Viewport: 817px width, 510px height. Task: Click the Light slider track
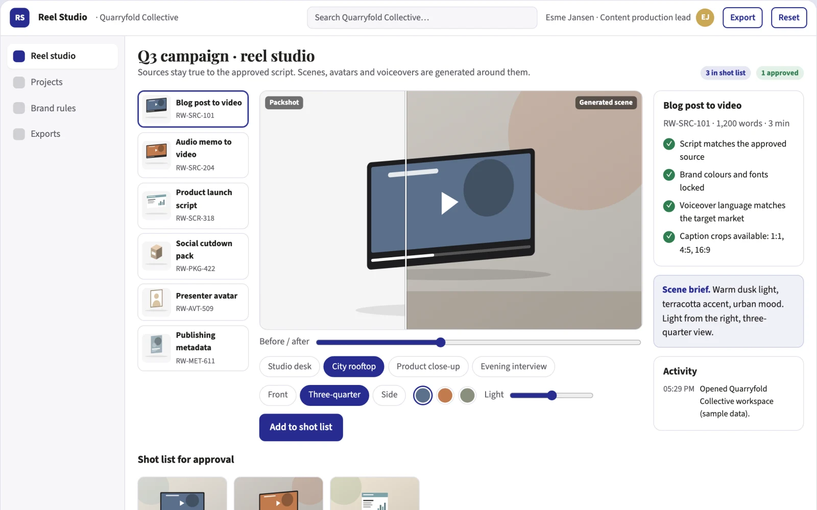click(551, 395)
